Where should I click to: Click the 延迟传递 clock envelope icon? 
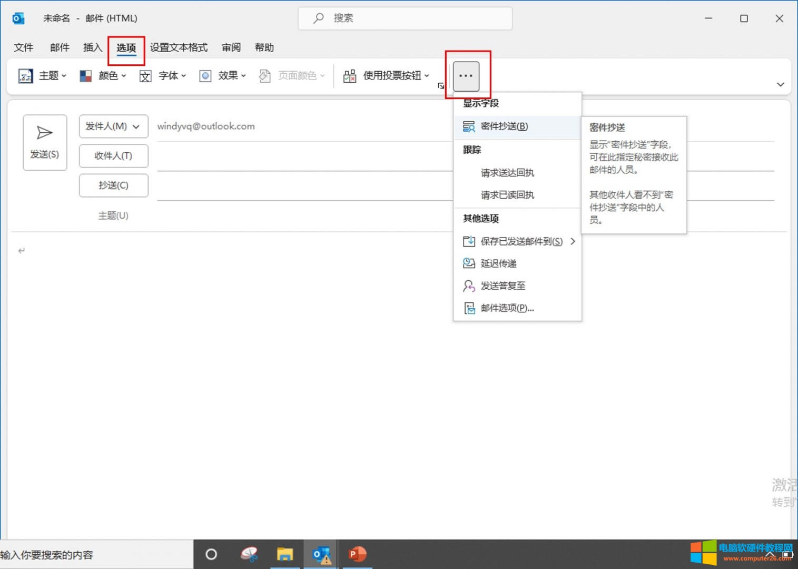pos(469,263)
